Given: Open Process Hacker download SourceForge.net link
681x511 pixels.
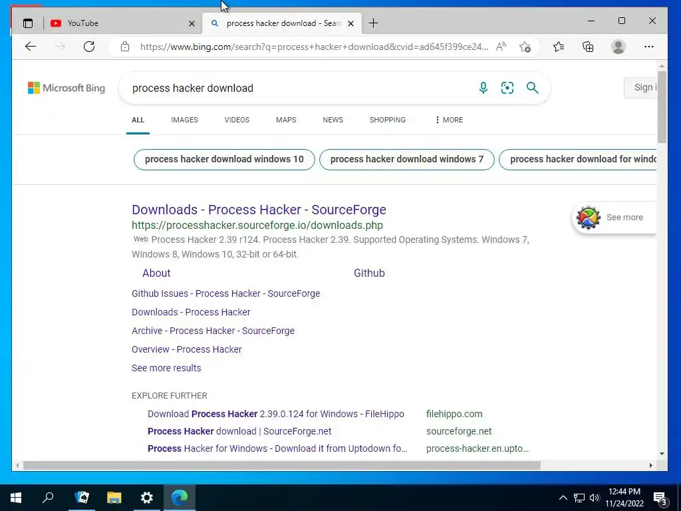Looking at the screenshot, I should tap(239, 431).
